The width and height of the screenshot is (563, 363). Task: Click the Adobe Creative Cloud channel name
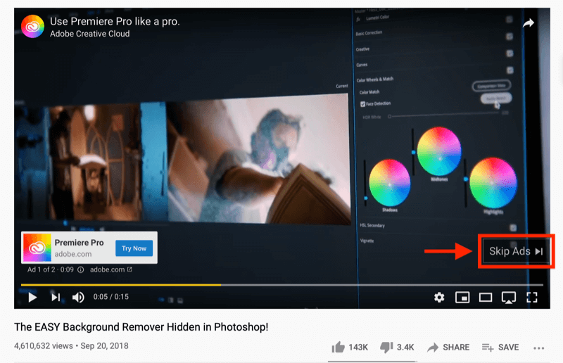coord(90,34)
